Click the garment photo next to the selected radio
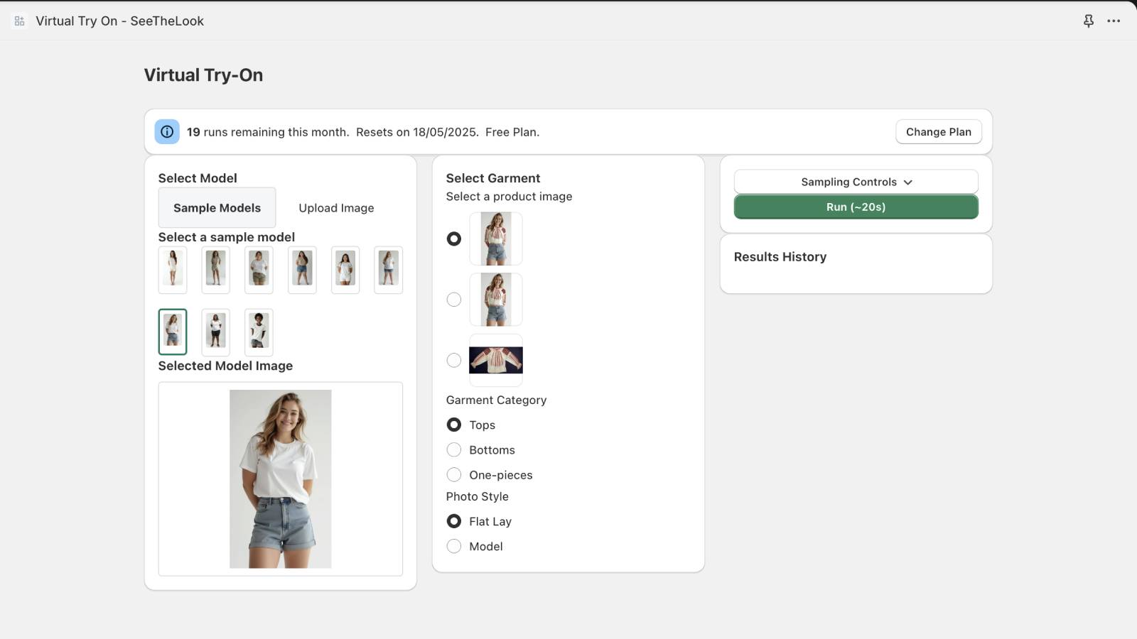 point(496,239)
